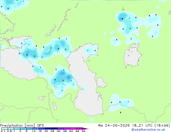The image size is (171, 132).
Task: Click the legend label '15'
Action: point(40,131)
